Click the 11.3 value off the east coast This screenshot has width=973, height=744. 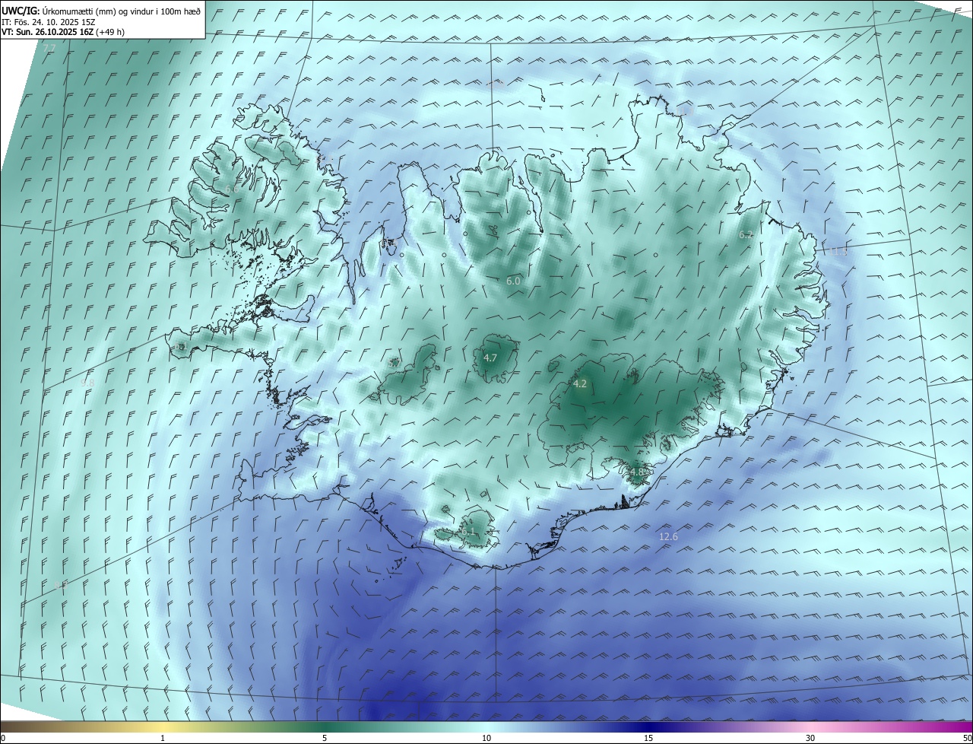click(x=838, y=251)
